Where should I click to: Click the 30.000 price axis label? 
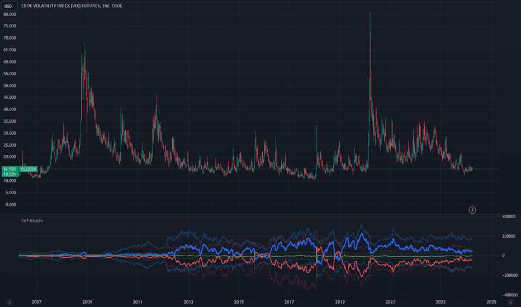[10, 133]
